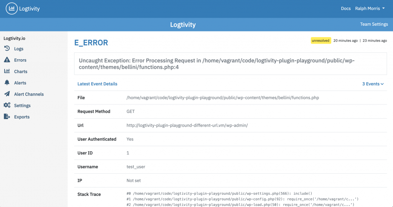
Task: Open the Docs link
Action: point(346,8)
